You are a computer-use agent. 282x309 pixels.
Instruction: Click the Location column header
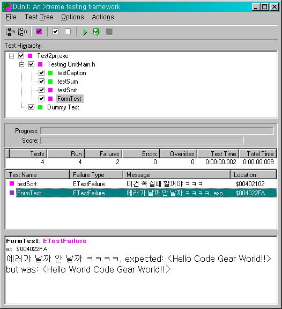(x=253, y=174)
